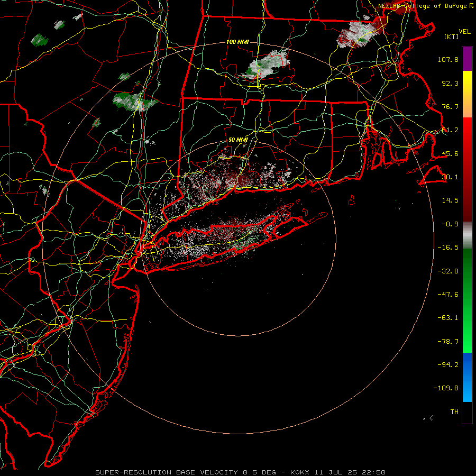Viewport: 476px width, 476px height.
Task: Click the 61.2 legend value
Action: pos(450,130)
